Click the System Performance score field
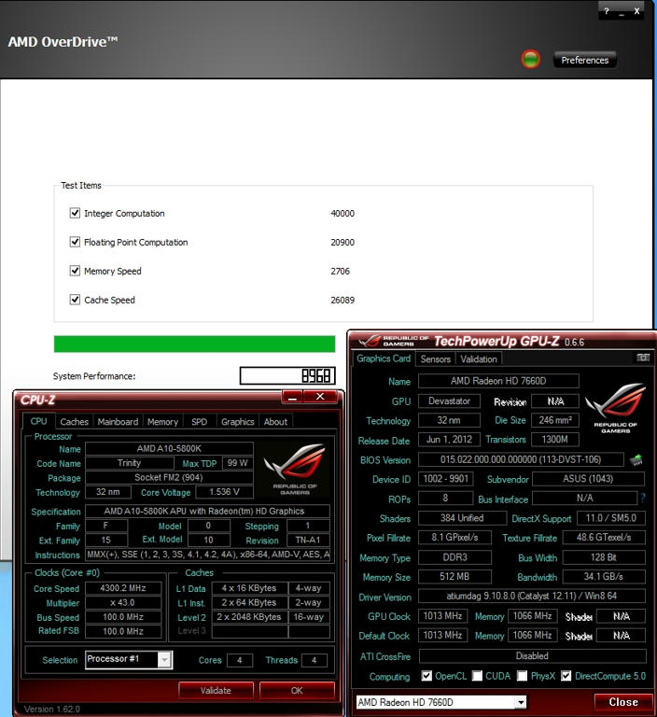Image resolution: width=657 pixels, height=717 pixels. (x=287, y=376)
